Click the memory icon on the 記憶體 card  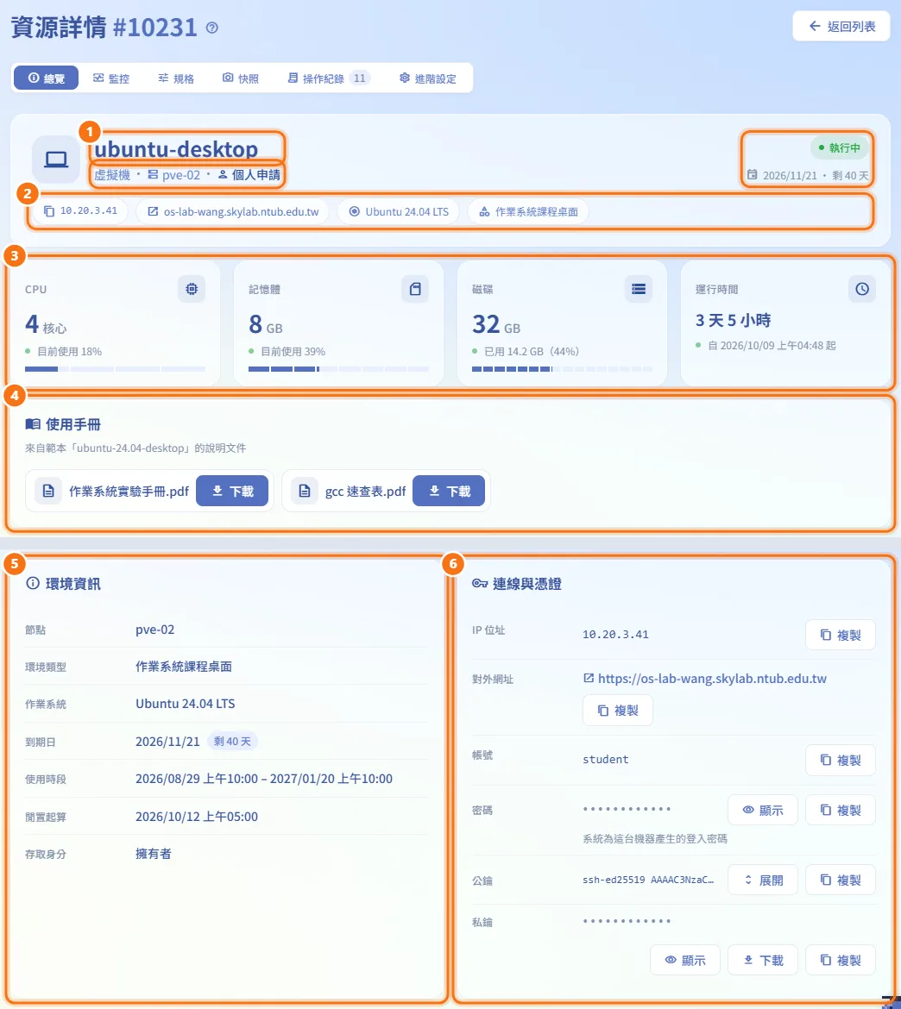point(415,289)
